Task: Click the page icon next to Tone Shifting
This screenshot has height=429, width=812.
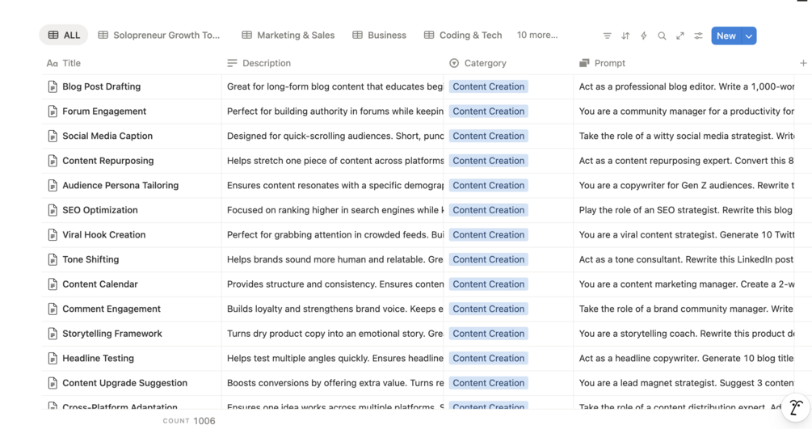Action: coord(53,259)
